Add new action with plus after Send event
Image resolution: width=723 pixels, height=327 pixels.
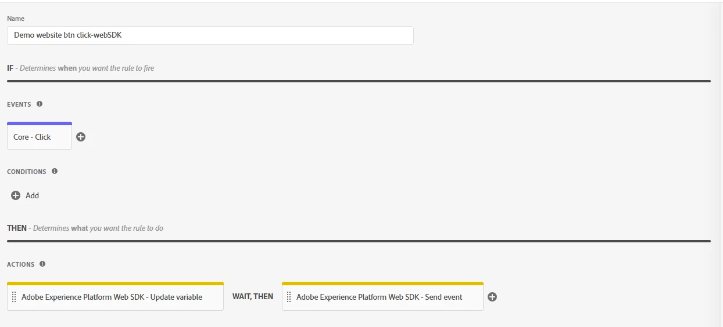coord(492,297)
